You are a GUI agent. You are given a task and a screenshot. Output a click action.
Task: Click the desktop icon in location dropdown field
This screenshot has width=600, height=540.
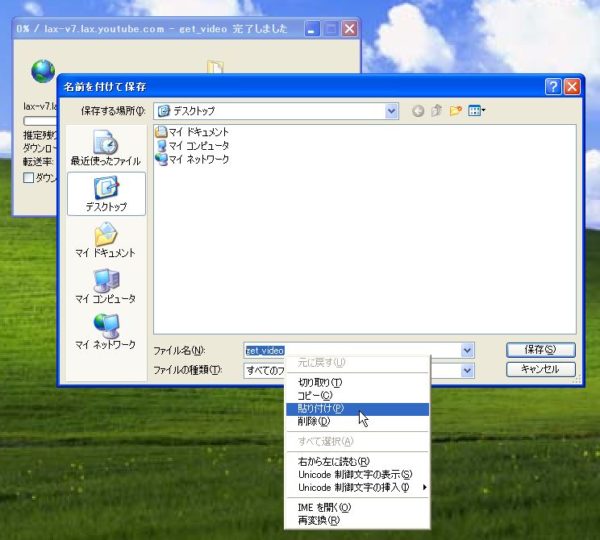click(164, 111)
